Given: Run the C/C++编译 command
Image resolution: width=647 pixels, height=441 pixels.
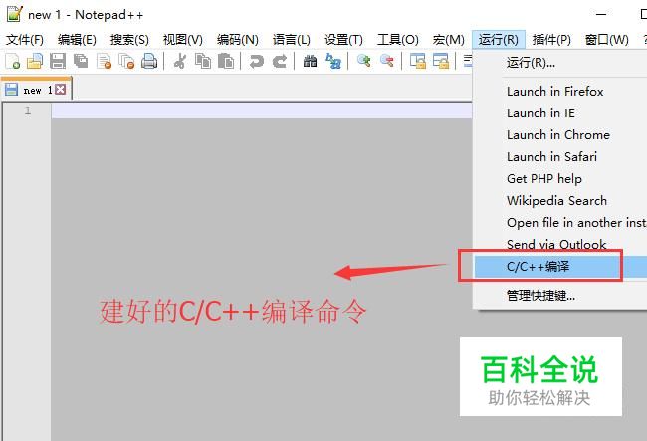Looking at the screenshot, I should [560, 266].
